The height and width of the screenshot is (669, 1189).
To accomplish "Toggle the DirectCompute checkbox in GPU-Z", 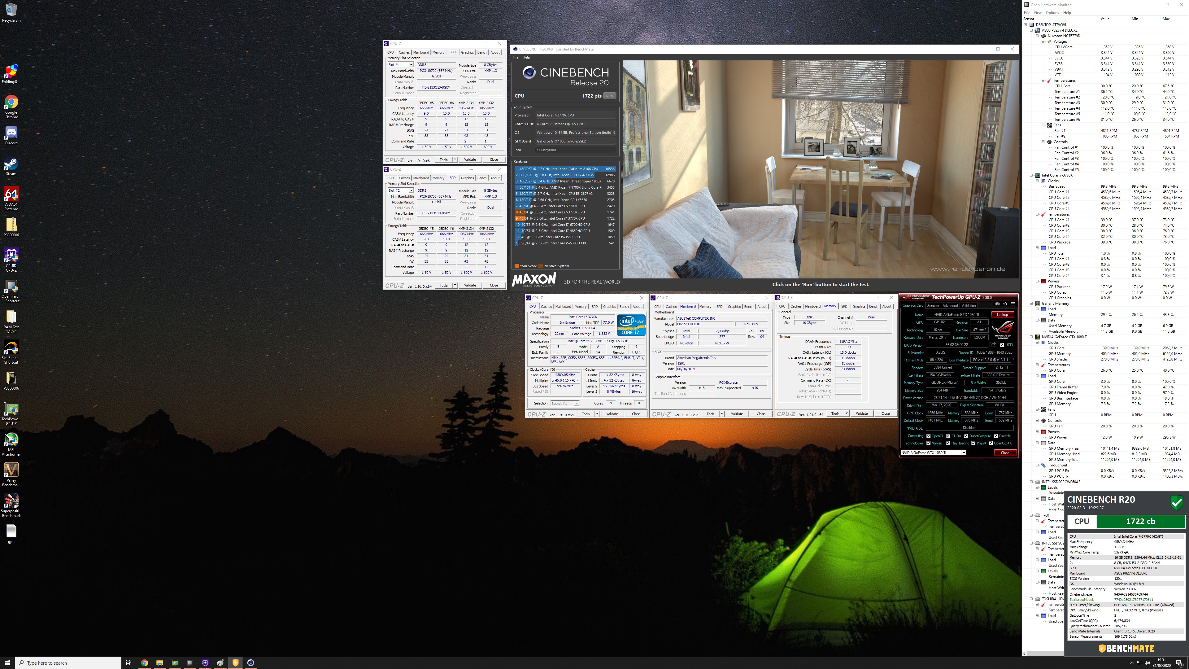I will click(966, 436).
